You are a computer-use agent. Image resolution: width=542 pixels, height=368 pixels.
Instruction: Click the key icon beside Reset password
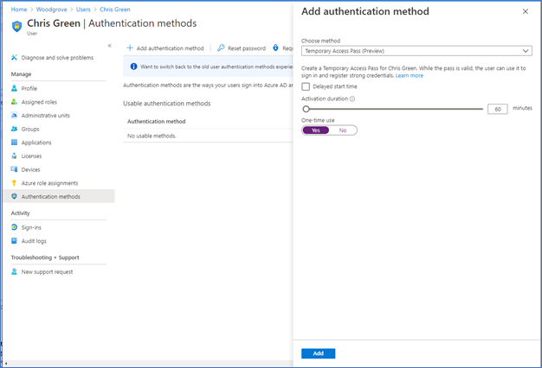(x=221, y=48)
